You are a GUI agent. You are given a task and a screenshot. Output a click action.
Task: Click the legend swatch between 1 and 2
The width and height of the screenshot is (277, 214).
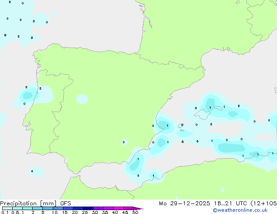28,208
